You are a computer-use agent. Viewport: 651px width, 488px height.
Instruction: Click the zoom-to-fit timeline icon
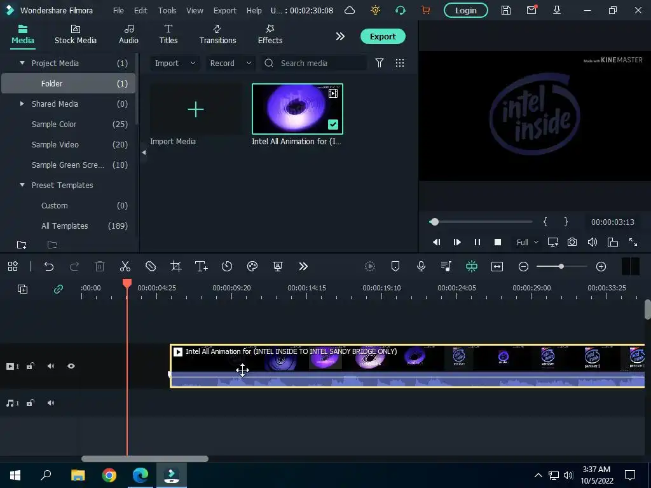click(497, 266)
